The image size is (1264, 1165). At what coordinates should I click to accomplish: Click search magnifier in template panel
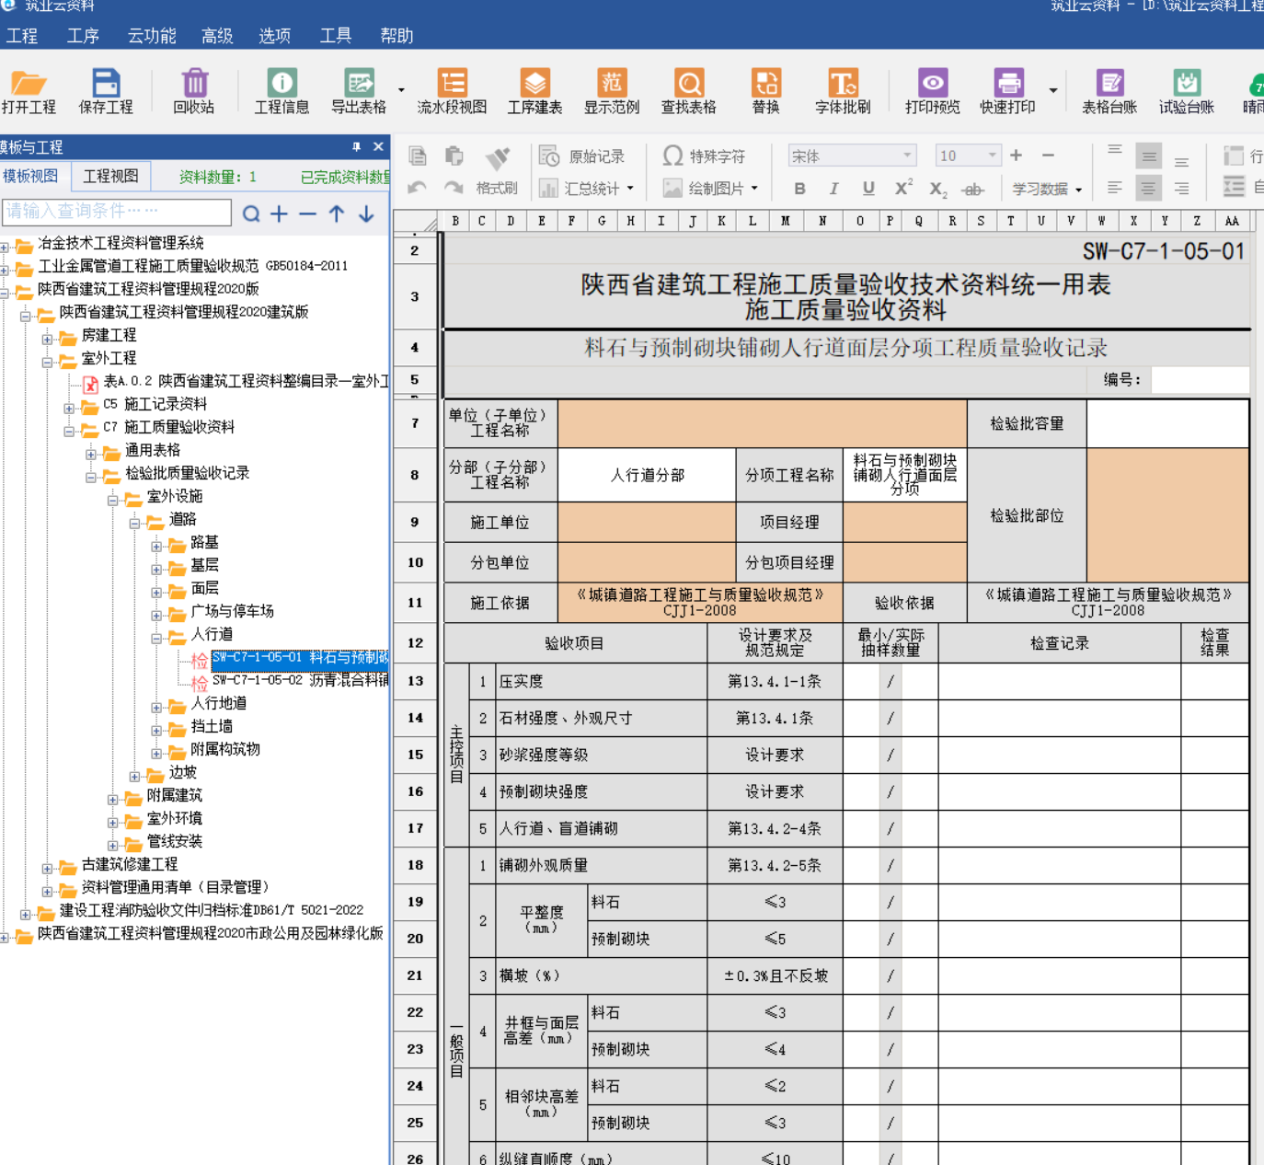point(251,214)
